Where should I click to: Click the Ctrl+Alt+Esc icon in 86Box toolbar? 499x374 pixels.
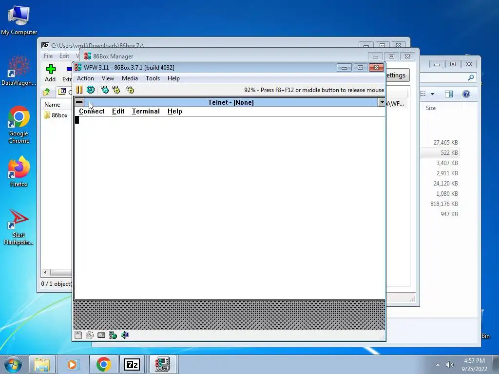(116, 90)
